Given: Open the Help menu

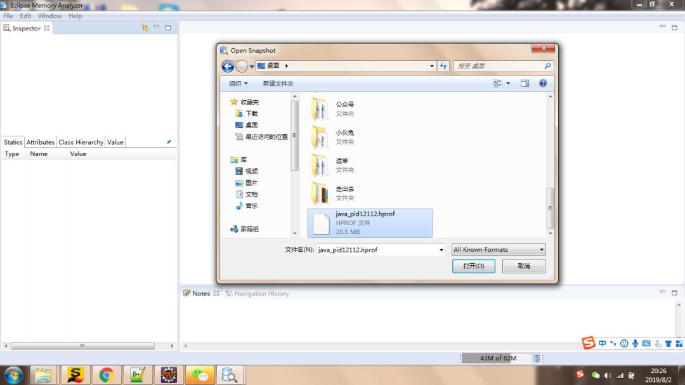Looking at the screenshot, I should click(75, 16).
